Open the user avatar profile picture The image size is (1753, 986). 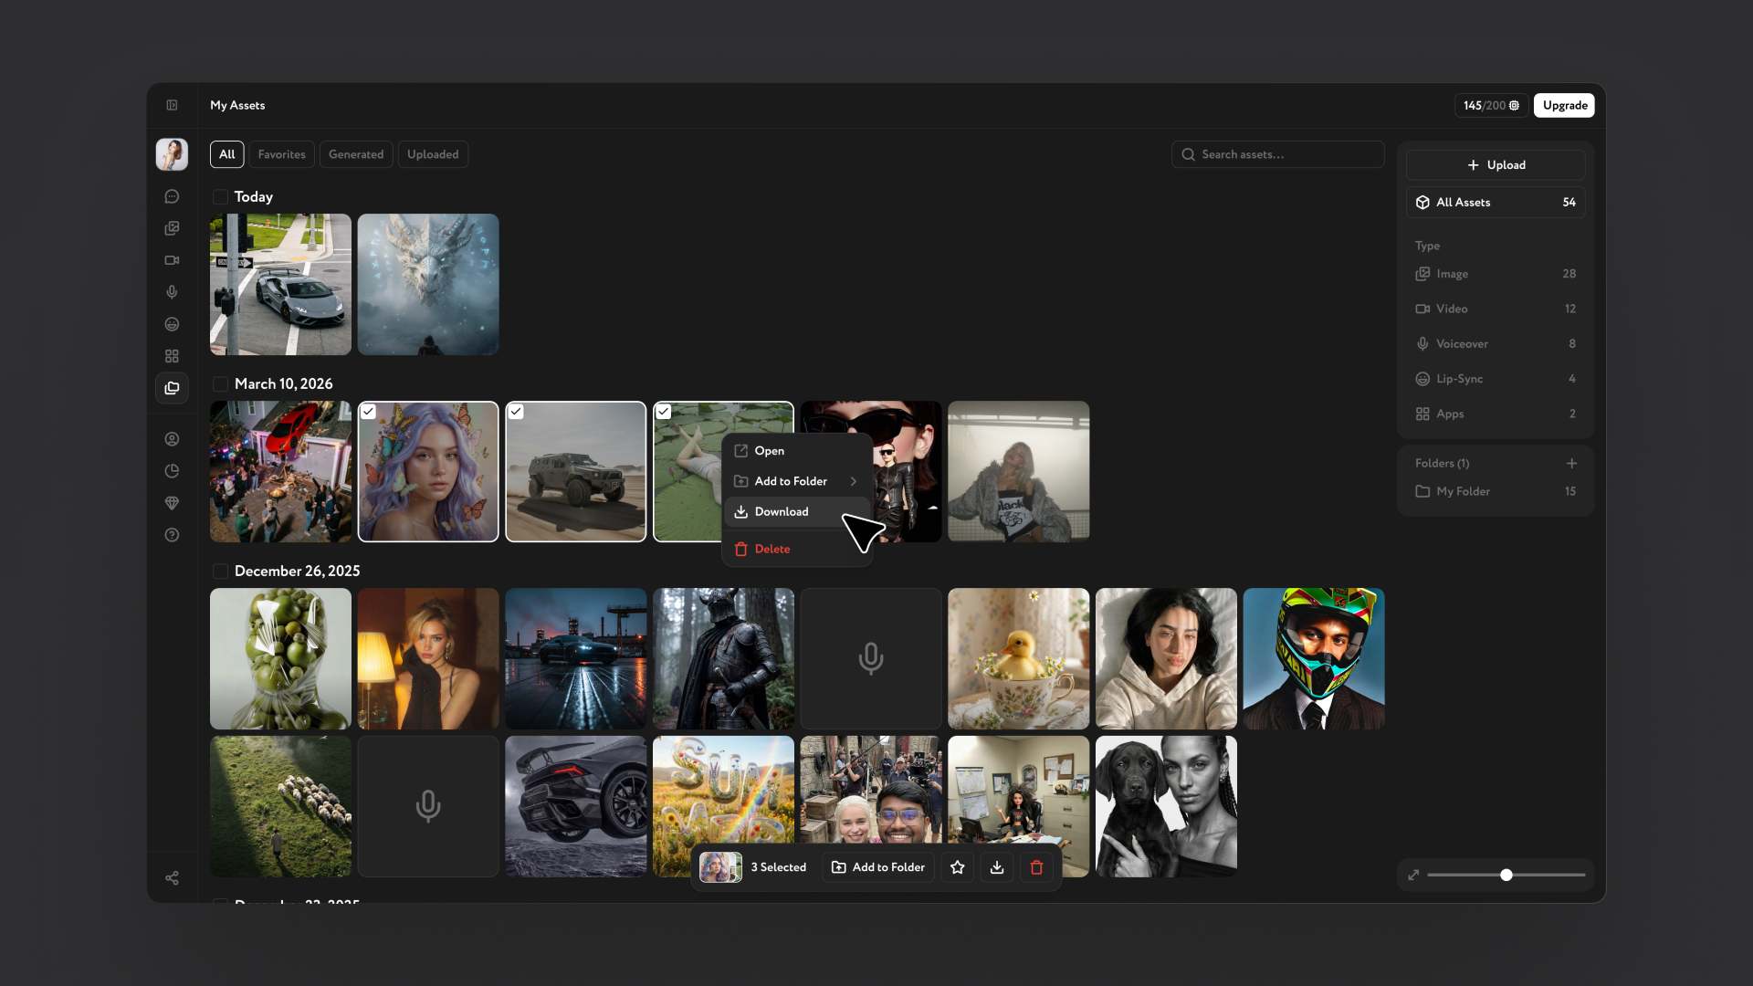pyautogui.click(x=172, y=154)
